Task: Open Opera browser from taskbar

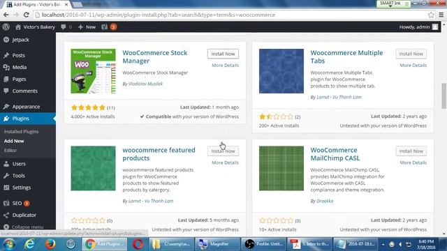Action: click(138, 244)
